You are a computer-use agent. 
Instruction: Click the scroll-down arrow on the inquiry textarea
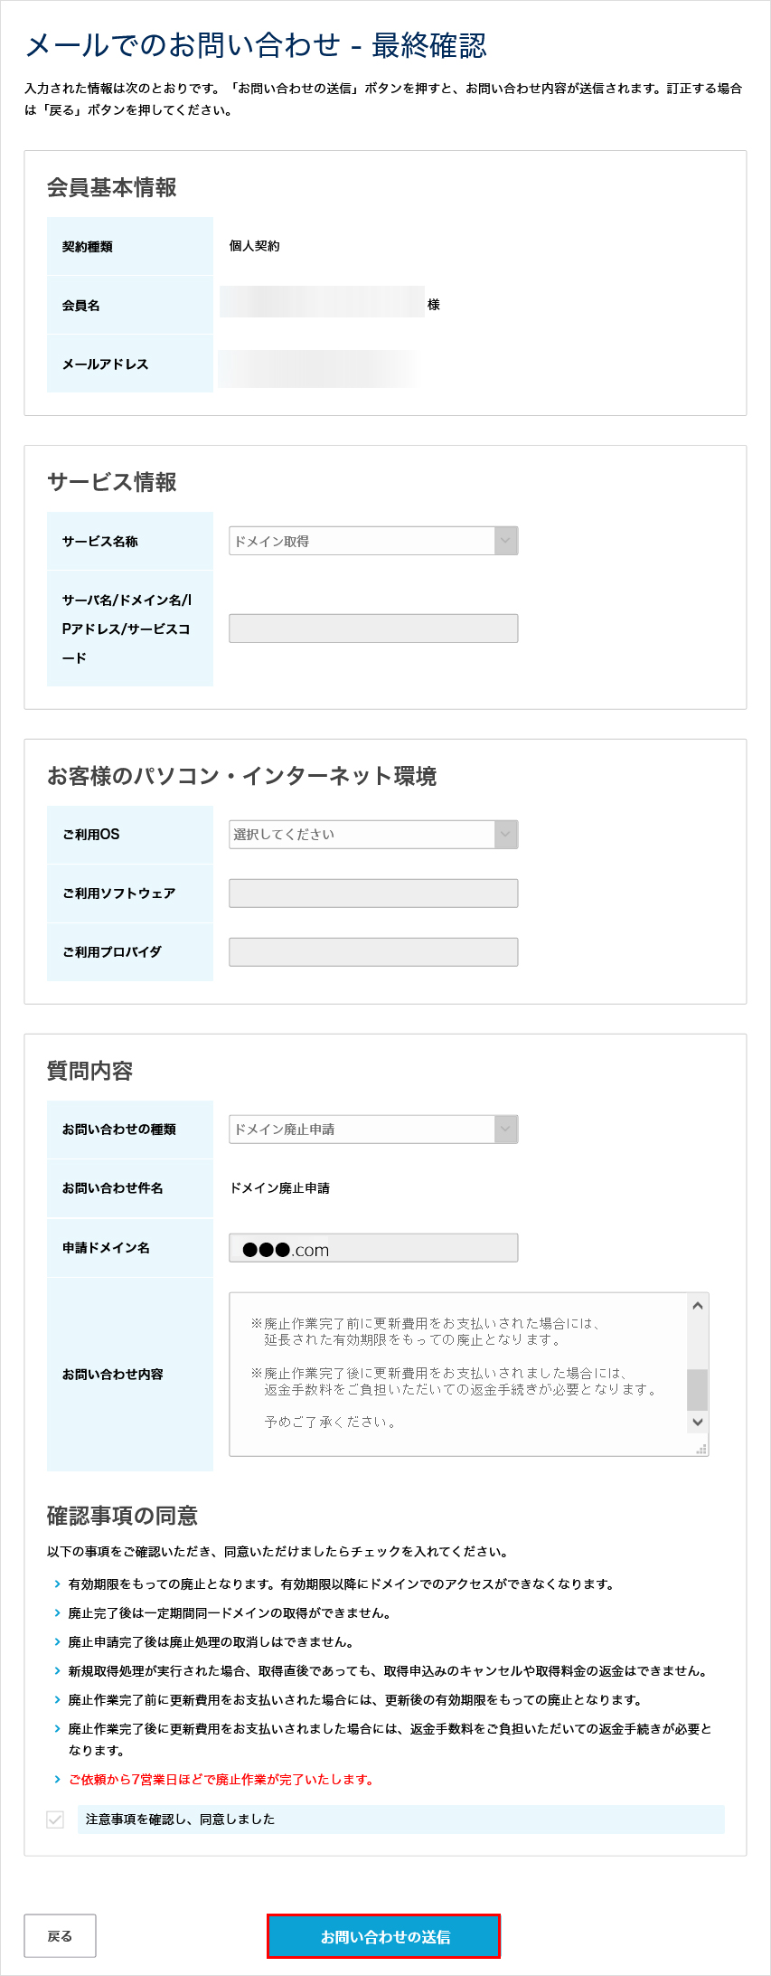pyautogui.click(x=697, y=1422)
